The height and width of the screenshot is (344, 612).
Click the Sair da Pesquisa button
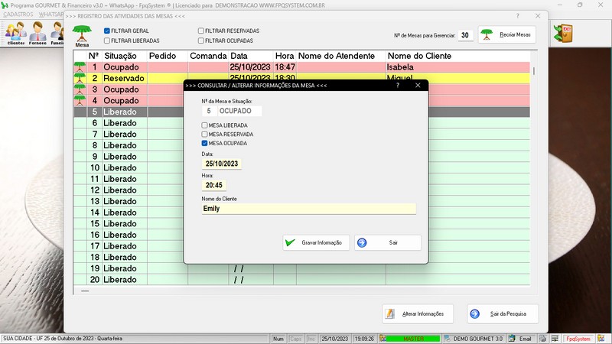tap(503, 313)
